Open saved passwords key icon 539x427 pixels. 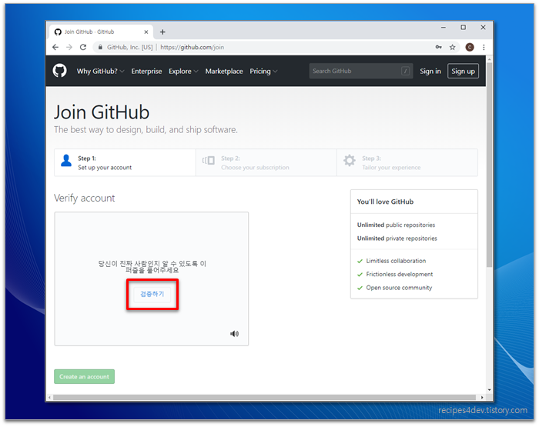coord(439,47)
